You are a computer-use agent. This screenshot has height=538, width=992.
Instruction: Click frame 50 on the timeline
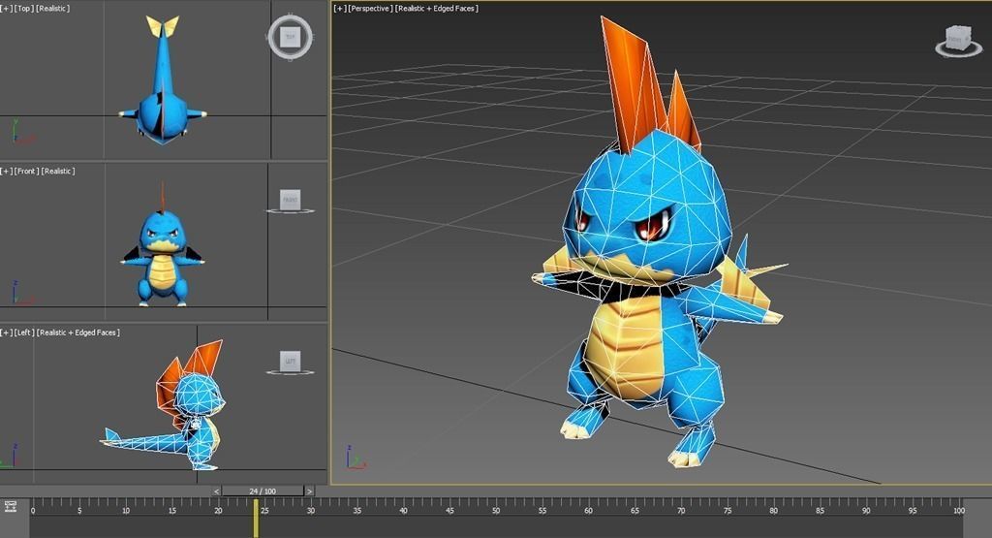tap(496, 510)
